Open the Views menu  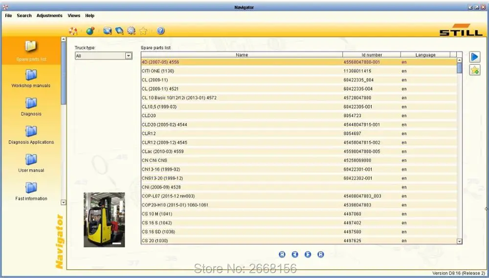pyautogui.click(x=74, y=16)
